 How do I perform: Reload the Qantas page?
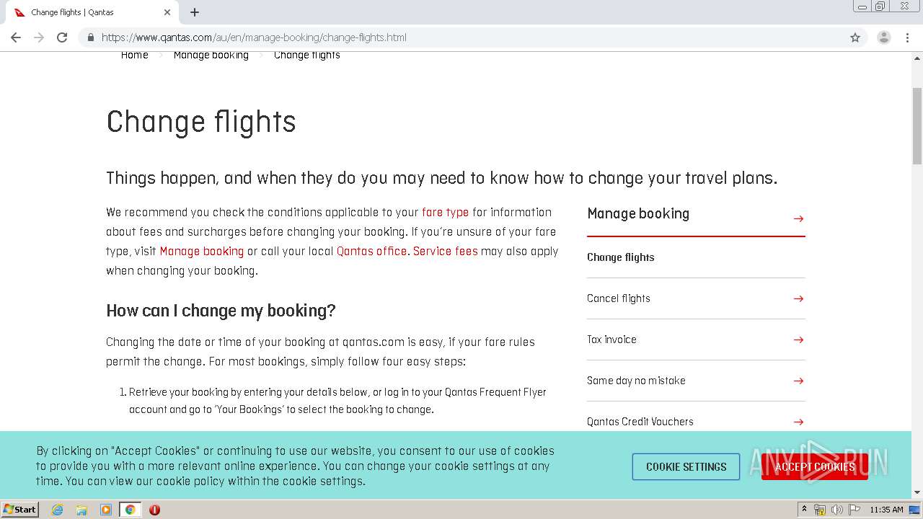(62, 37)
